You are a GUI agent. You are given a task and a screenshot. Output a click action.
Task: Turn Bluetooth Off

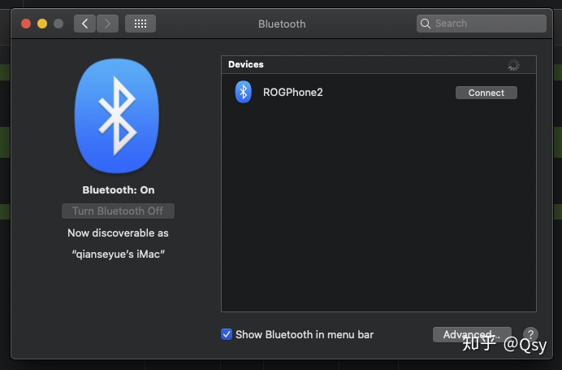(x=118, y=211)
